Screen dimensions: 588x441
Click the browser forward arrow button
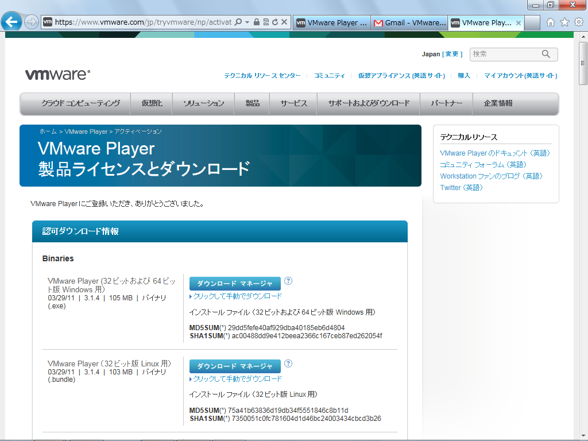tap(32, 22)
